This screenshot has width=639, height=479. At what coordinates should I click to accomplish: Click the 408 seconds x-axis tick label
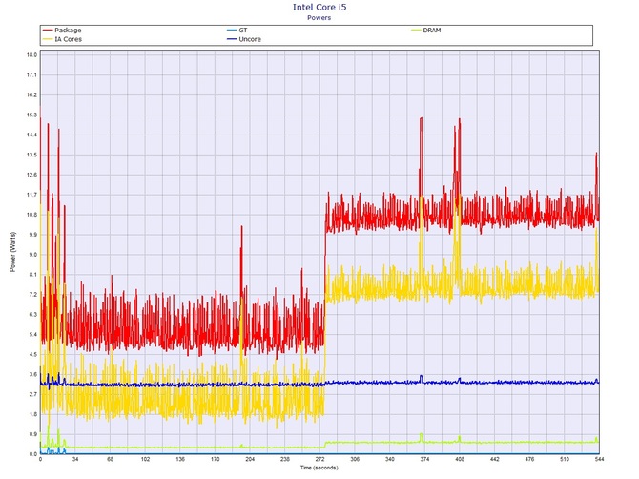(x=460, y=459)
